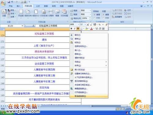Open font name dropdown in mini toolbar
The height and width of the screenshot is (115, 153).
pyautogui.click(x=79, y=25)
